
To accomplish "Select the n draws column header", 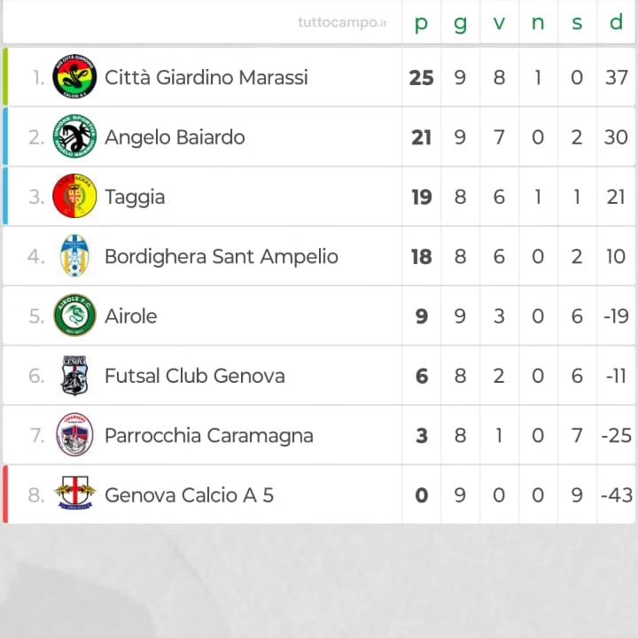I will [538, 23].
